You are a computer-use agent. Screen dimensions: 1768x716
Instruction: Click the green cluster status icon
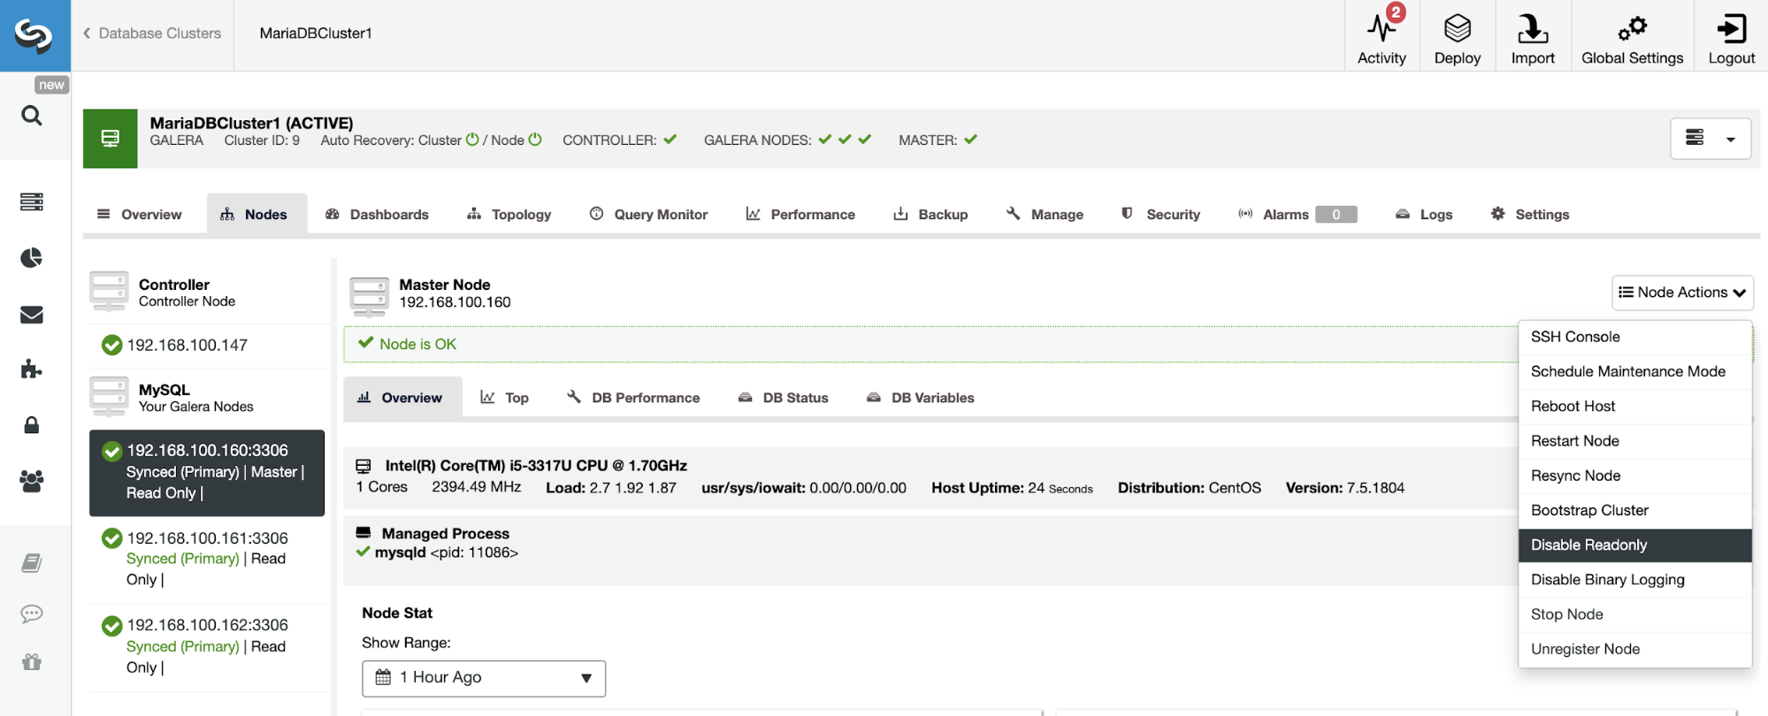click(x=111, y=139)
